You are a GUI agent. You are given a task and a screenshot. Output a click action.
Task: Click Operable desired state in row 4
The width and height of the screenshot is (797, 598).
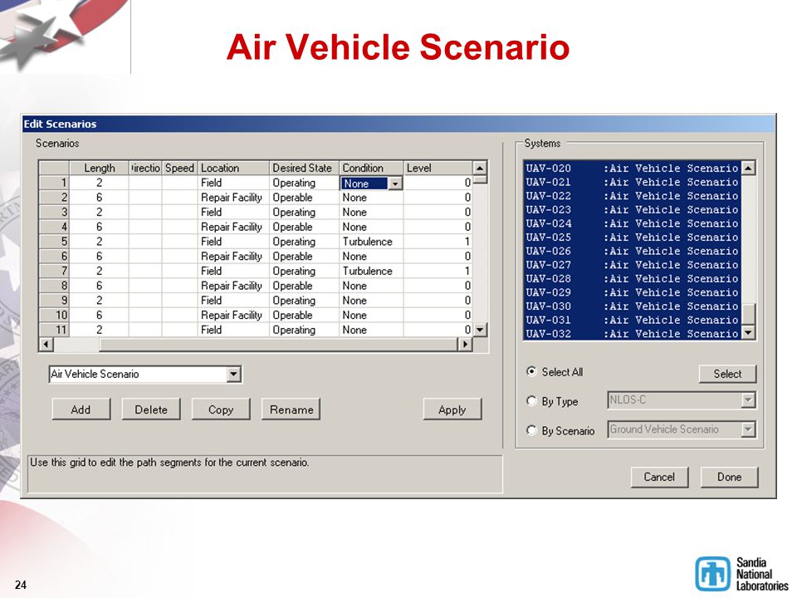304,227
